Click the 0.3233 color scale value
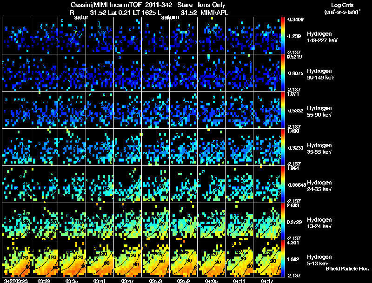 click(296, 148)
